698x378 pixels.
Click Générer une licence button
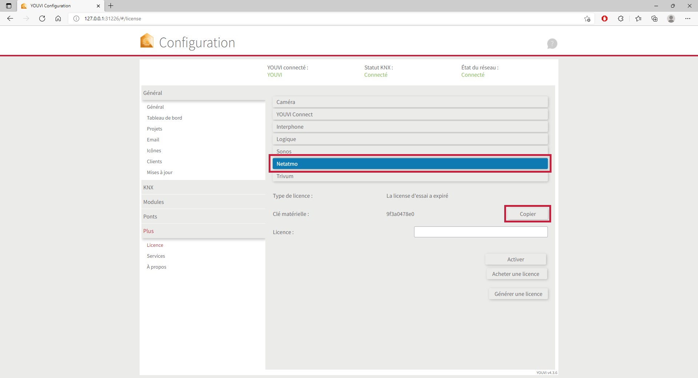click(x=518, y=294)
